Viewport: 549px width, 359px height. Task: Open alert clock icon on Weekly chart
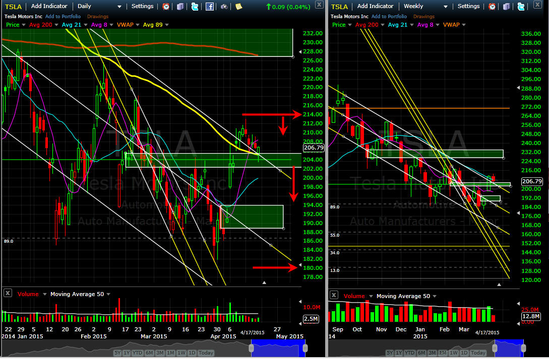click(492, 6)
